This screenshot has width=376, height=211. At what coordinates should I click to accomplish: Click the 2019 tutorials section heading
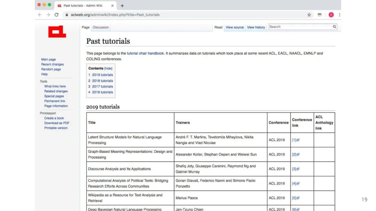point(103,107)
